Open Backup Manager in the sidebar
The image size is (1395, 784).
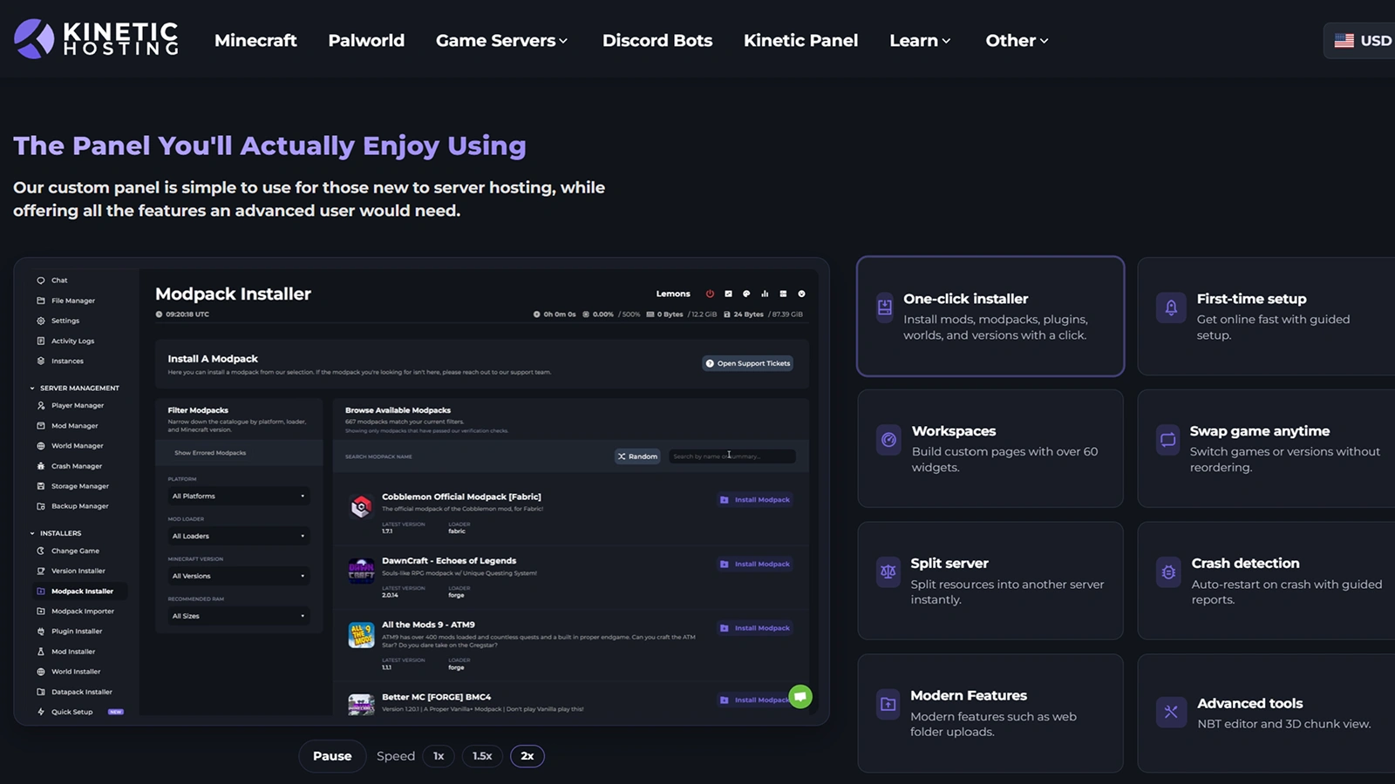point(72,506)
